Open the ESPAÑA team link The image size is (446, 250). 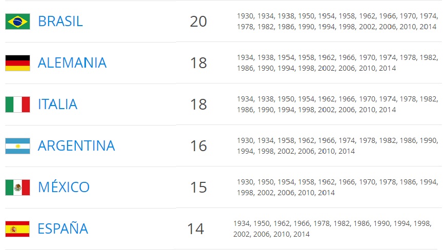(62, 228)
